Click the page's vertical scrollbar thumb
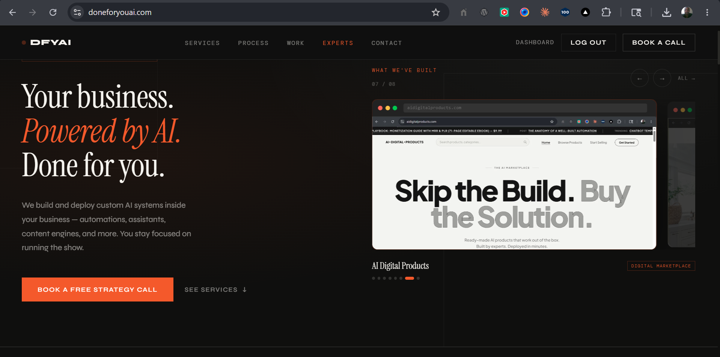Screen dimensions: 720x357 (x=718, y=48)
